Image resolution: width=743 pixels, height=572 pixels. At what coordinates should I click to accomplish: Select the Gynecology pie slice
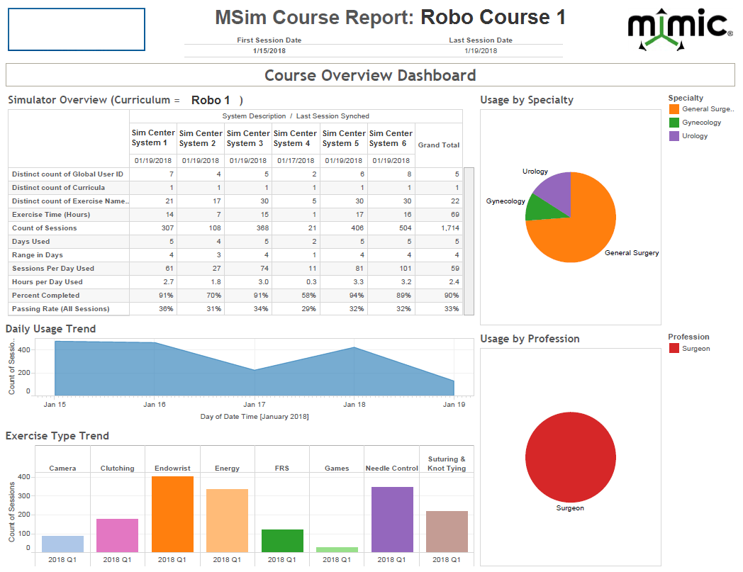[x=540, y=210]
